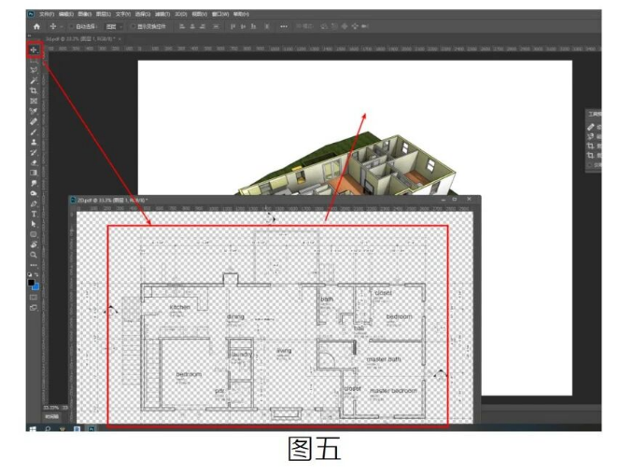Select the Hand tool
Screen dimensions: 634x474
[34, 244]
